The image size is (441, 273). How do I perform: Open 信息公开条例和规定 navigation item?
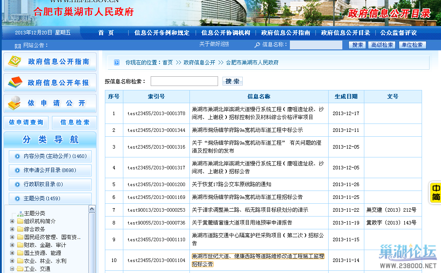[162, 33]
